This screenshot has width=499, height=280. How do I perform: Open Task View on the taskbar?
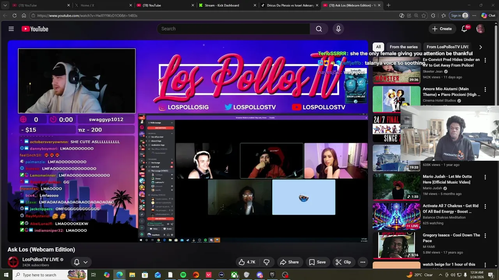[x=94, y=275]
